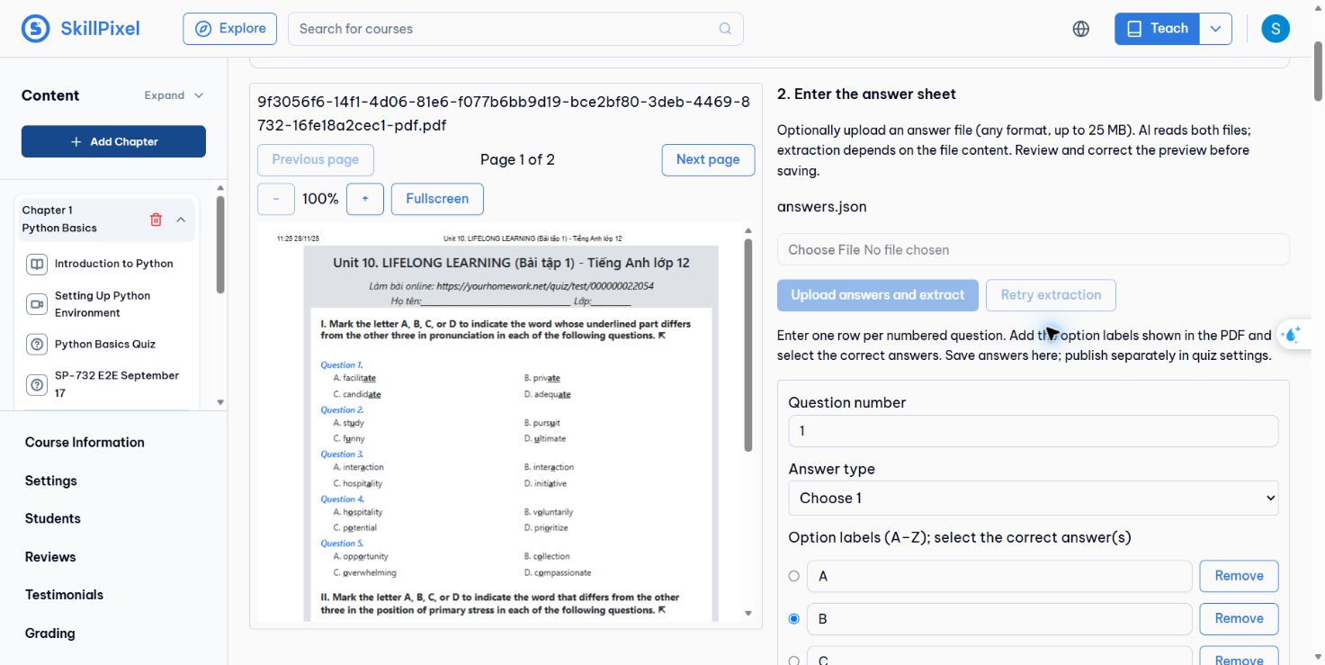Image resolution: width=1325 pixels, height=665 pixels.
Task: Select the Introduction to Python book icon
Action: click(37, 265)
